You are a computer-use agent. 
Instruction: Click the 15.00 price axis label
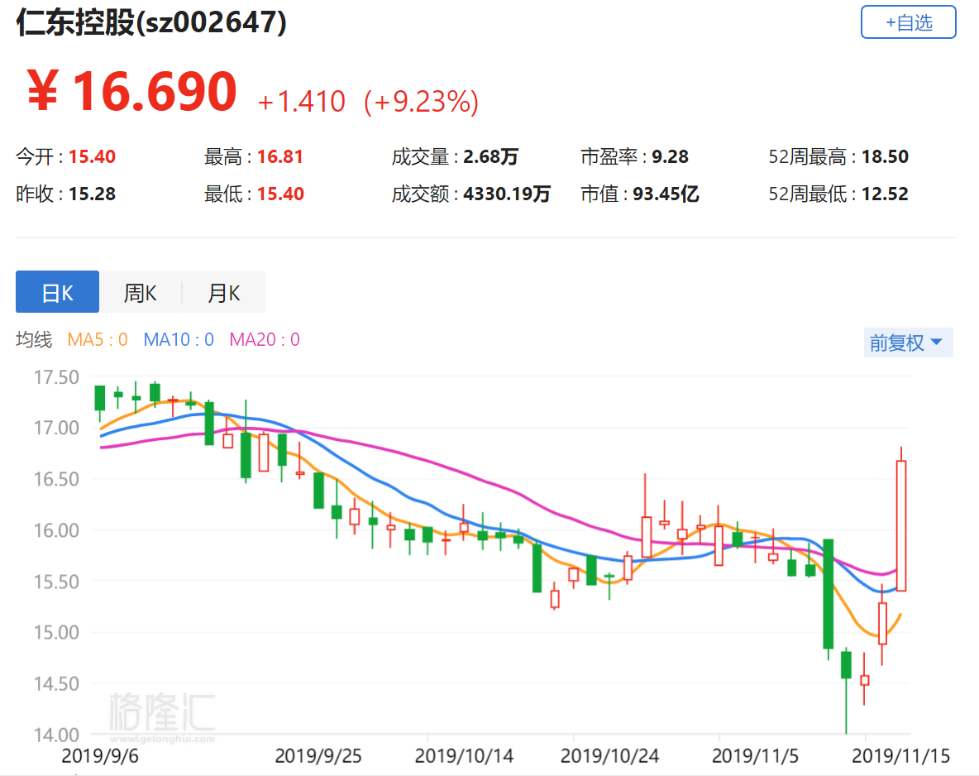point(56,632)
